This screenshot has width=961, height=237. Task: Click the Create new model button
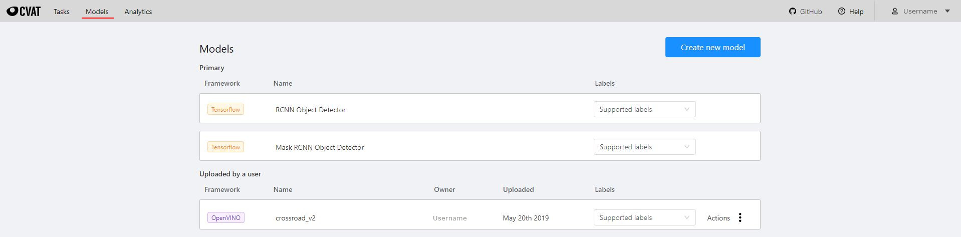712,47
